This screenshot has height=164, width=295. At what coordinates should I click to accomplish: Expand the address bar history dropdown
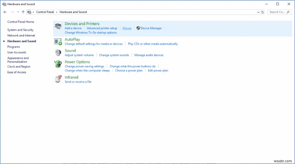(258, 12)
